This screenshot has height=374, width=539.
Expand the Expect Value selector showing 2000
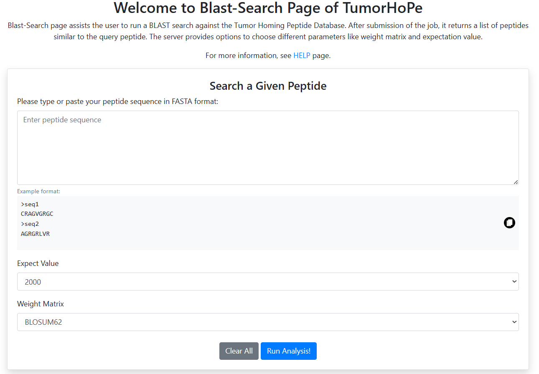[267, 281]
